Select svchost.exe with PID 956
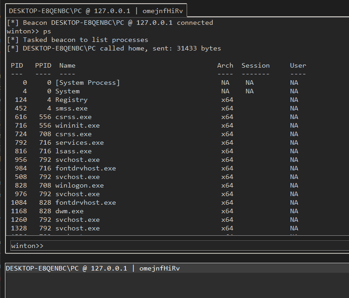 pyautogui.click(x=77, y=160)
